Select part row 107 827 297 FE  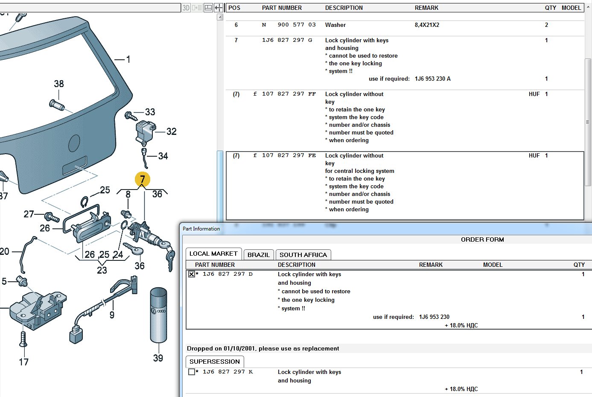[x=405, y=186]
